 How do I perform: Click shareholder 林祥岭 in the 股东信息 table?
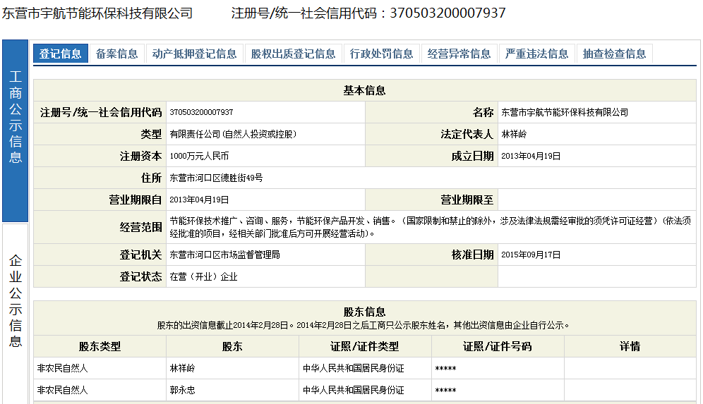181,368
